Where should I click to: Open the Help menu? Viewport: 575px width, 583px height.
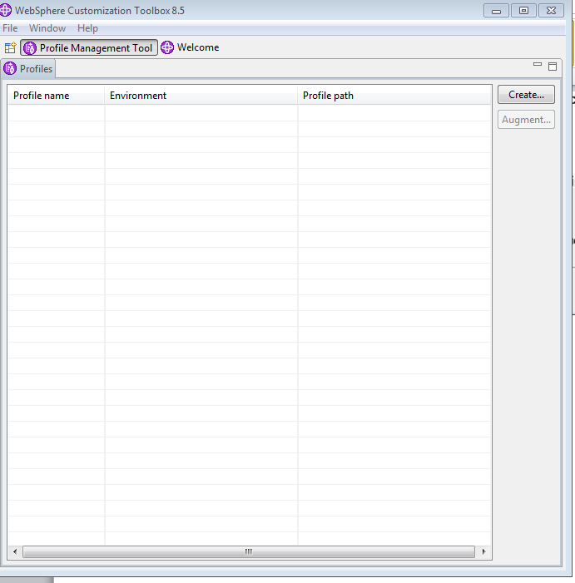tap(87, 28)
